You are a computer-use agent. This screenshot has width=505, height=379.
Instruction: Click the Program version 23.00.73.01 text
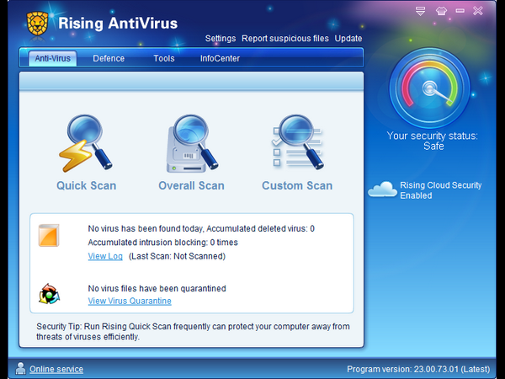click(x=418, y=369)
